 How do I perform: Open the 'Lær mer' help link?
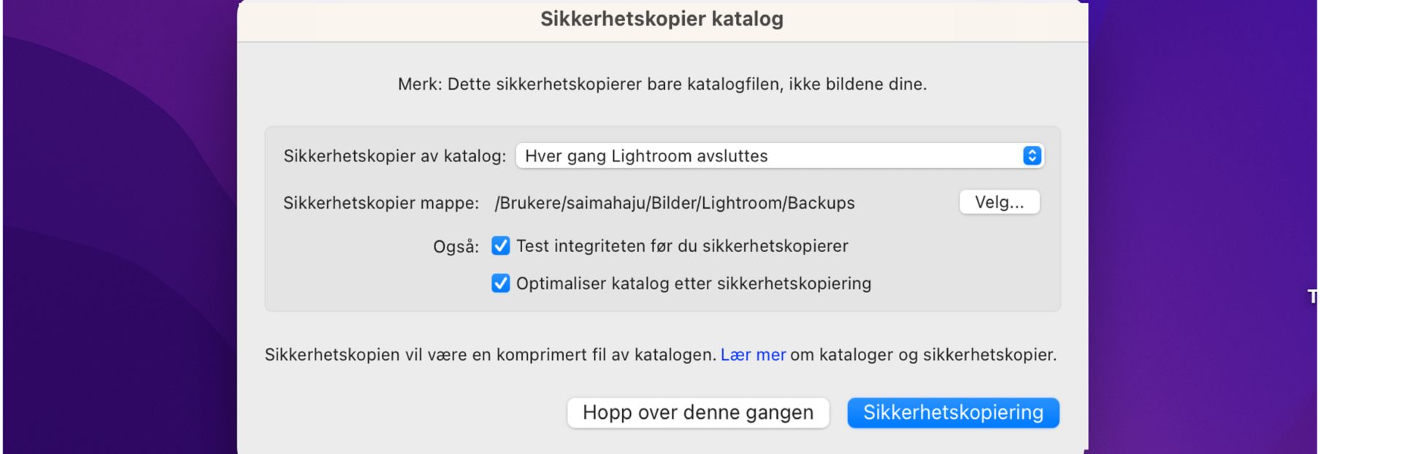coord(753,355)
